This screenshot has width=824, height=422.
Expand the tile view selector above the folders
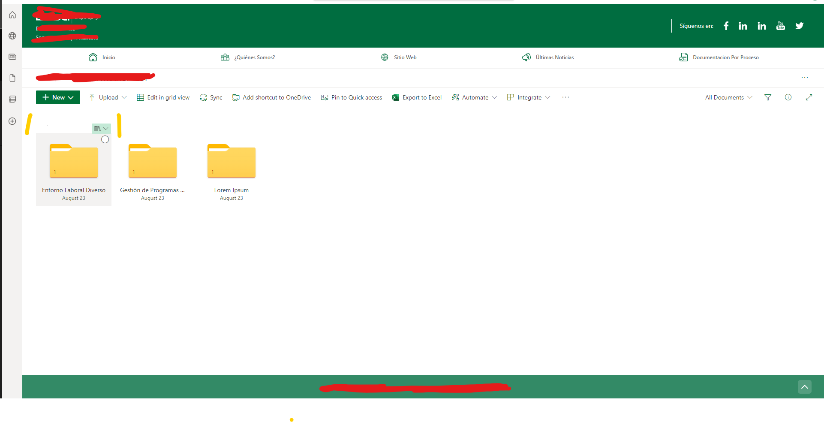(x=101, y=129)
